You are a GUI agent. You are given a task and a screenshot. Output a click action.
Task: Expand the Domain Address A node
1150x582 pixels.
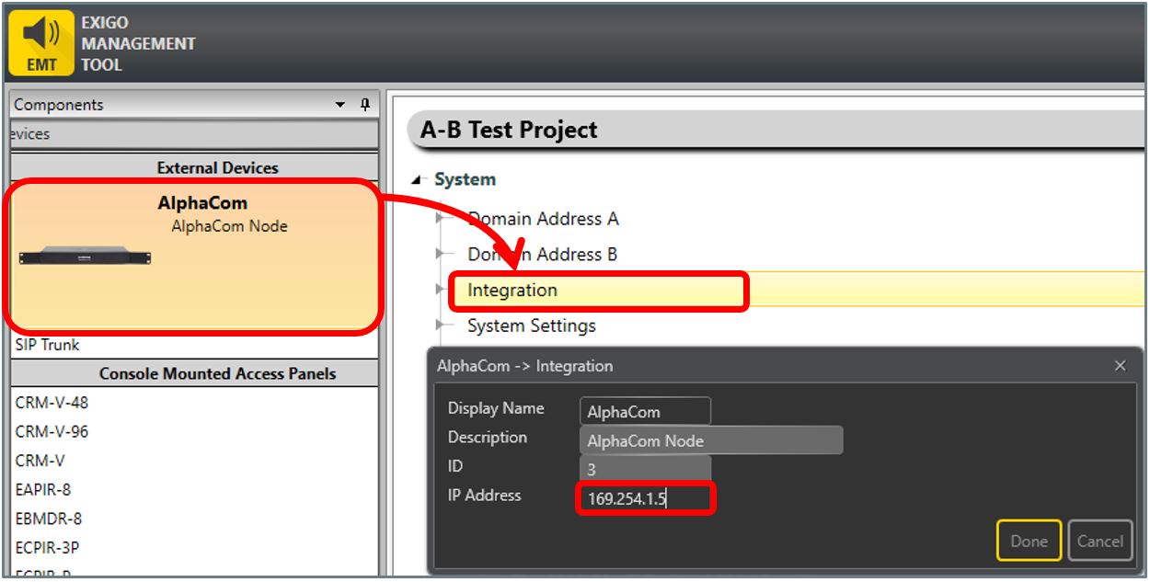(x=441, y=219)
